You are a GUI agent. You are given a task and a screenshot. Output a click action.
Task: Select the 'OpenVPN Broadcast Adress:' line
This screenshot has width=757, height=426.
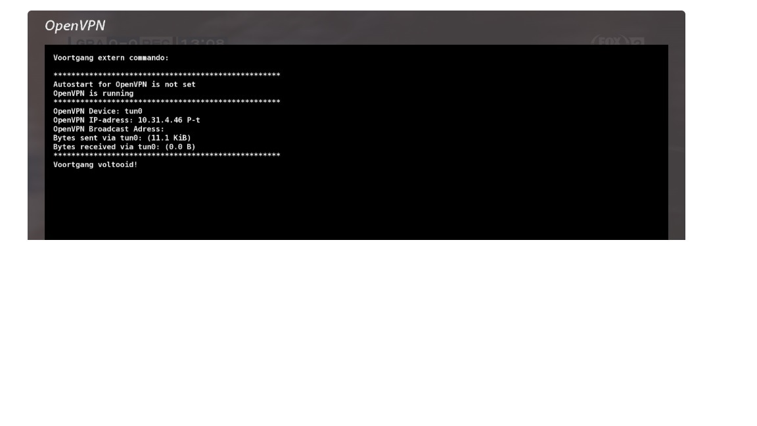tap(108, 129)
